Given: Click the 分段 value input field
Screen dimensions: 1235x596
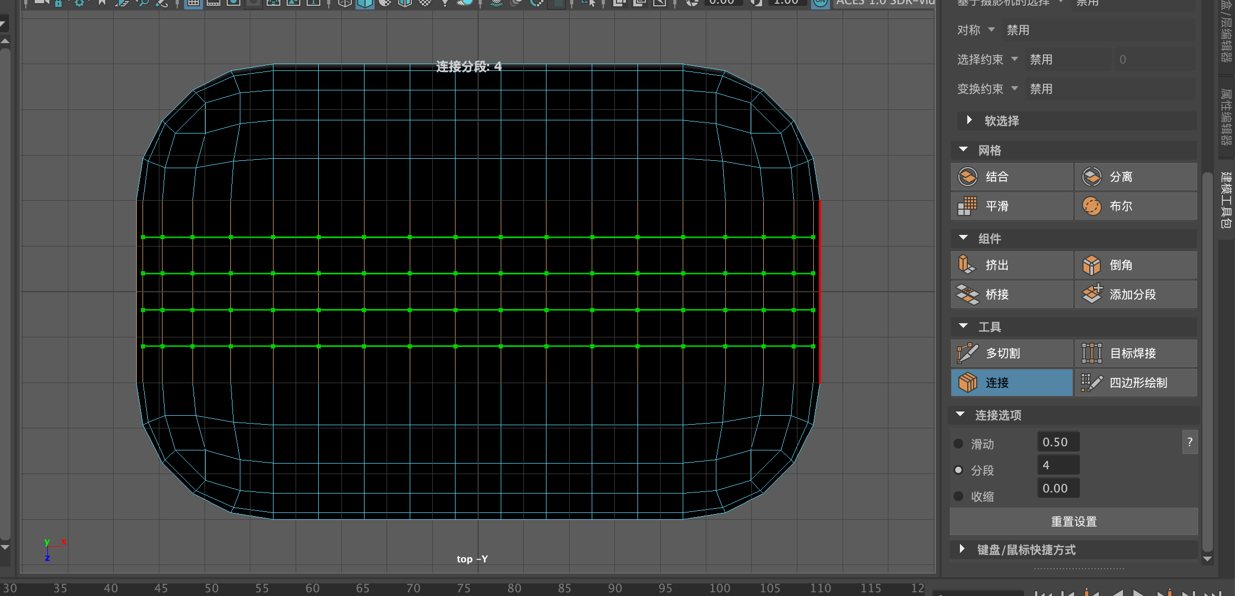Looking at the screenshot, I should (1058, 465).
